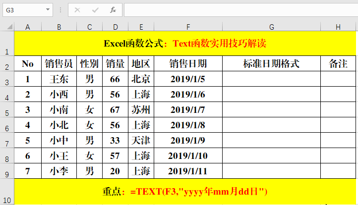Image resolution: width=358 pixels, height=205 pixels.
Task: Select the cell containing '小南'
Action: click(x=59, y=109)
